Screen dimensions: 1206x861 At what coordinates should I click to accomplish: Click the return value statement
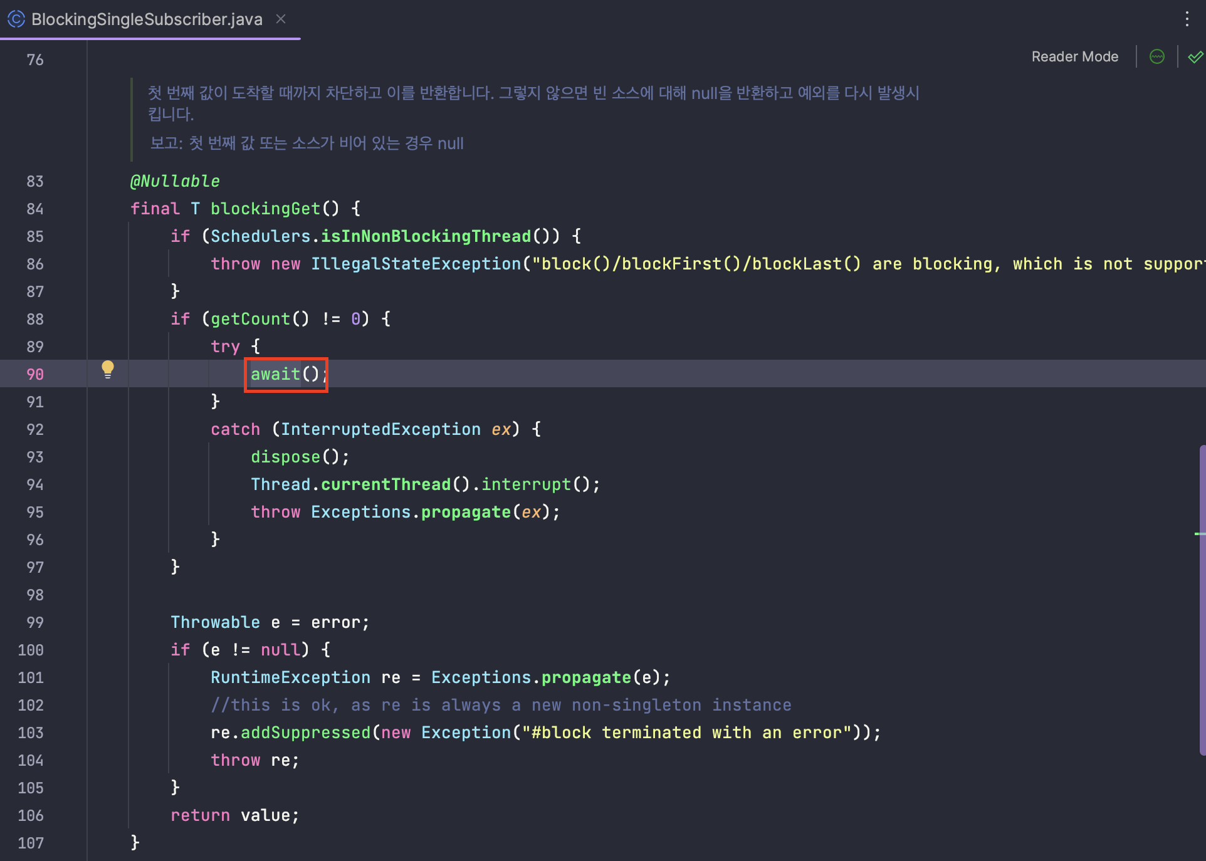[234, 816]
